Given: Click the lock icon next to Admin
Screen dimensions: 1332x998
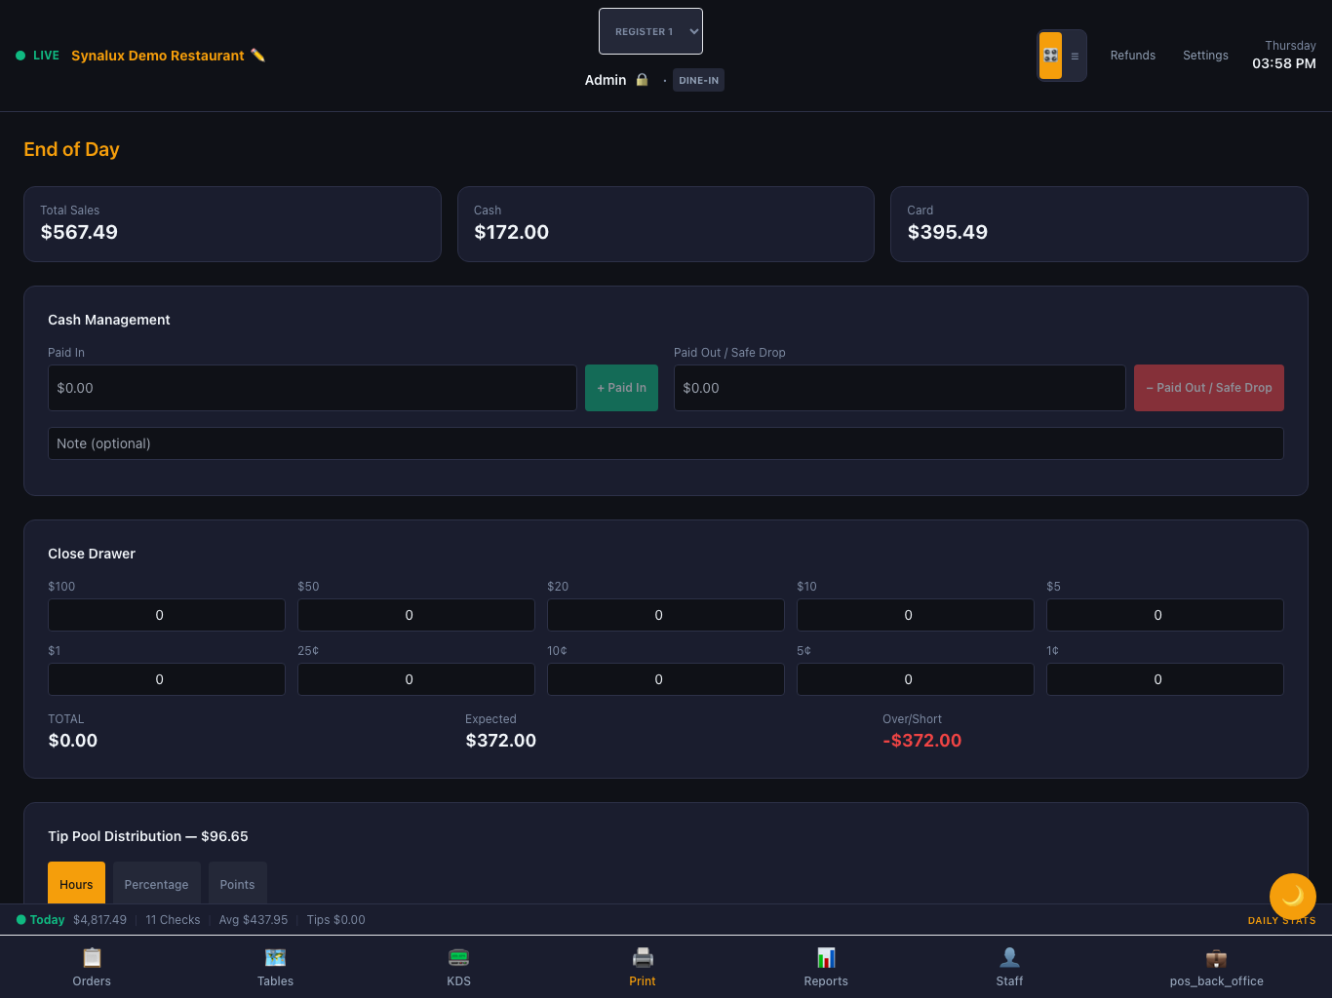Looking at the screenshot, I should click(642, 80).
